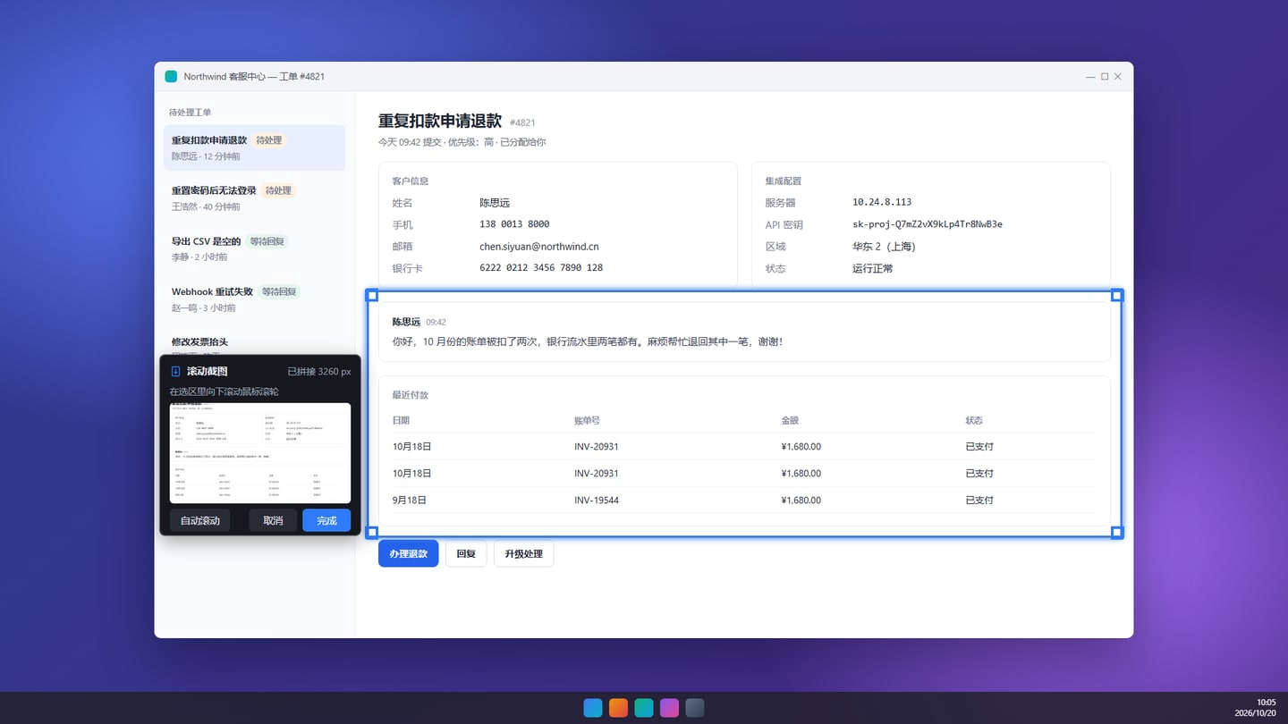Start 自动滚动 in the capture panel
This screenshot has height=724, width=1288.
click(x=199, y=520)
